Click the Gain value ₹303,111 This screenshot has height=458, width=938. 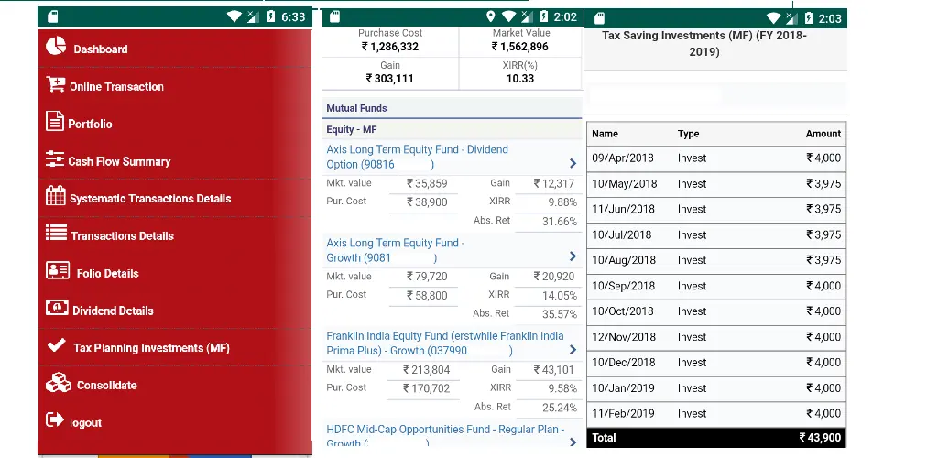[389, 79]
